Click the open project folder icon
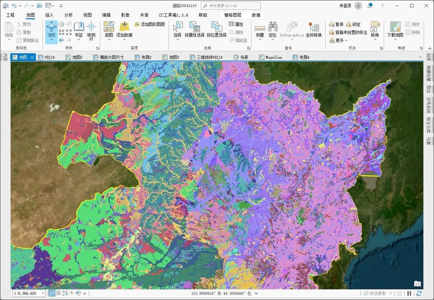The width and height of the screenshot is (434, 300). pos(39,6)
